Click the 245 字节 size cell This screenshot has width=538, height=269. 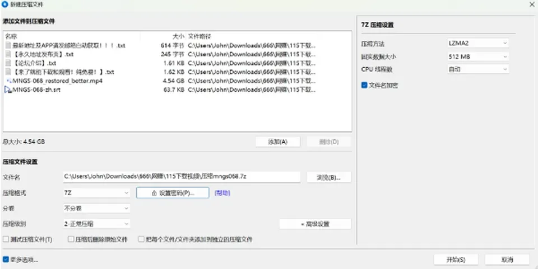[x=173, y=54]
